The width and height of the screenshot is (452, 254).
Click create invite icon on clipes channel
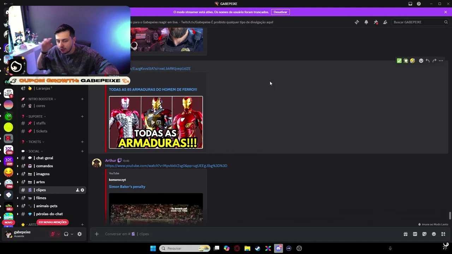(78, 190)
